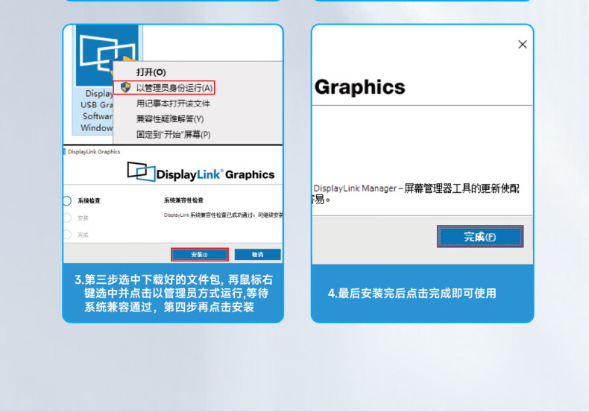
Task: Click the DisplayLink Graphics logo in installer
Action: point(201,172)
